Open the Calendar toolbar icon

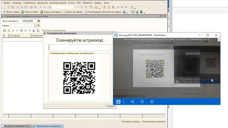[x=109, y=7]
